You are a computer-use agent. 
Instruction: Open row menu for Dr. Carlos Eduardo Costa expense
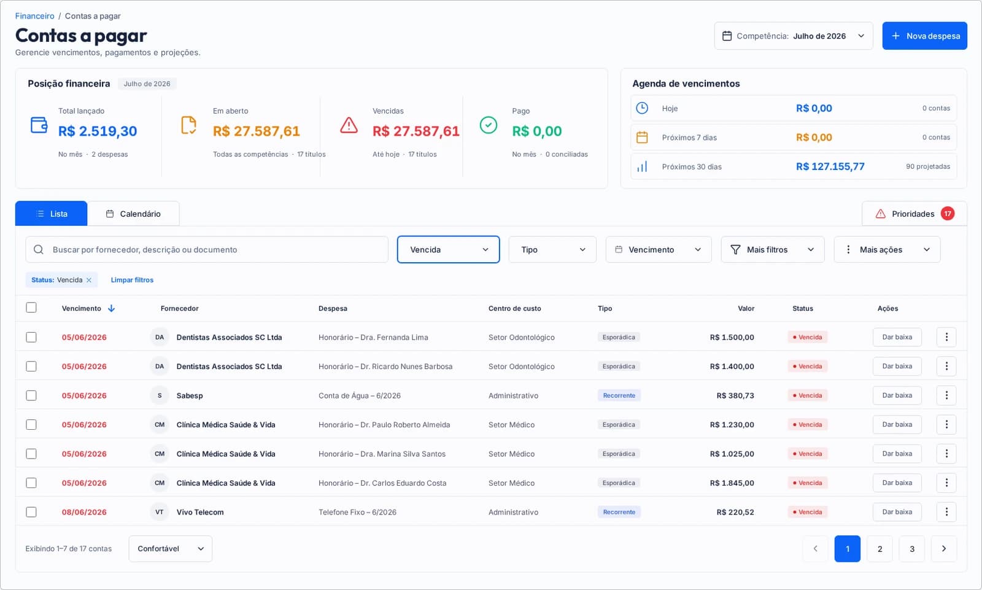click(946, 483)
